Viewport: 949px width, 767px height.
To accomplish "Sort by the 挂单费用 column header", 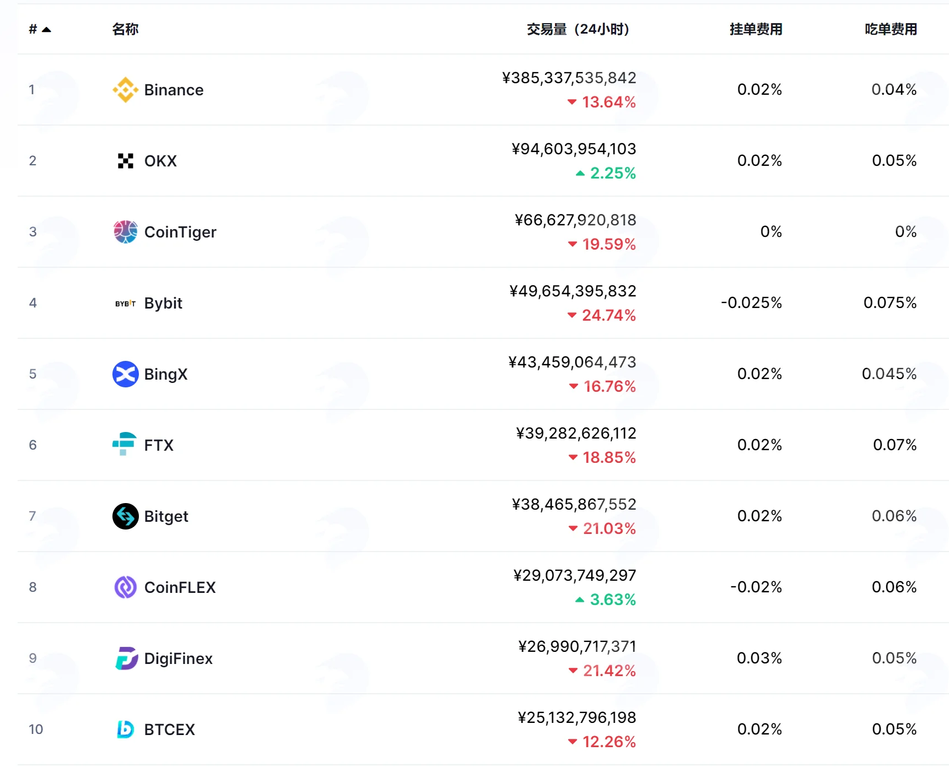I will [x=756, y=29].
